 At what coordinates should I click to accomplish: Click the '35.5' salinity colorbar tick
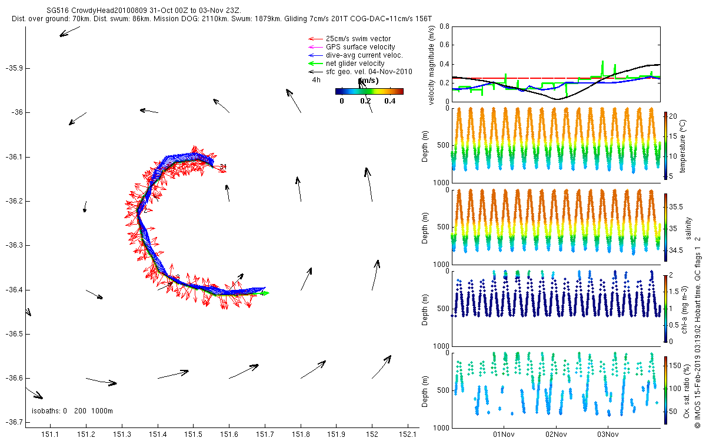675,207
